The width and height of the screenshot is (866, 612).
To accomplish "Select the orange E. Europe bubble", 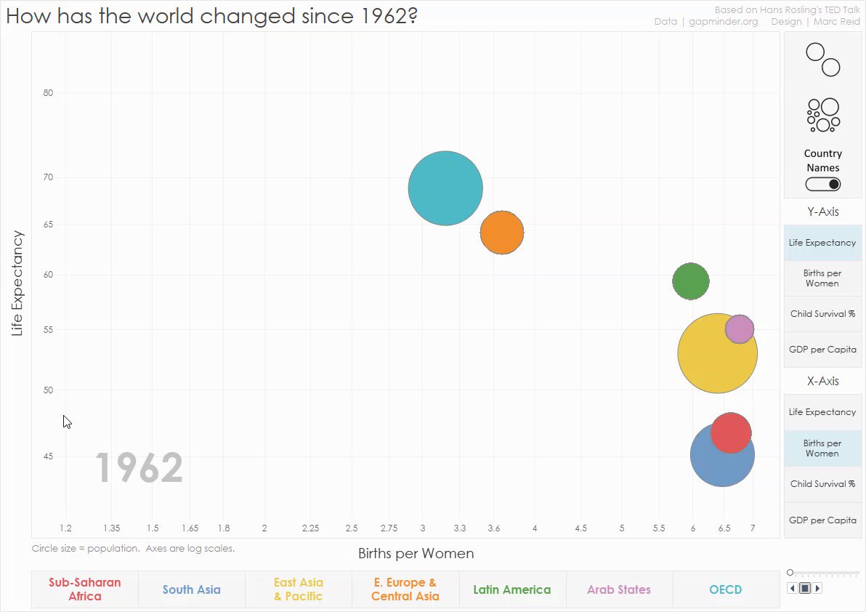I will coord(501,233).
